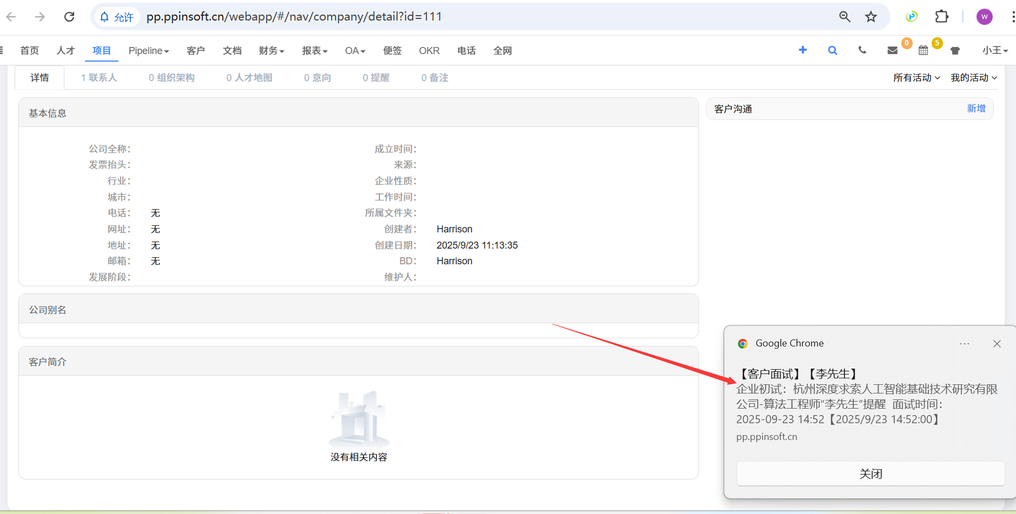Click the T-shirt theme icon
The width and height of the screenshot is (1016, 514).
(955, 50)
